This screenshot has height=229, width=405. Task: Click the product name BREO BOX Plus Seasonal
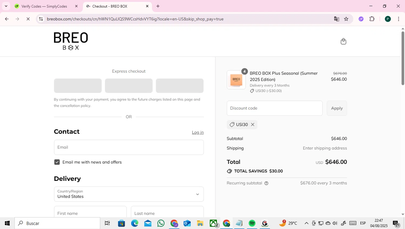tap(284, 76)
